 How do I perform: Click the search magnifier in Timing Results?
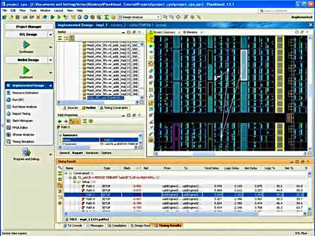pos(60,168)
